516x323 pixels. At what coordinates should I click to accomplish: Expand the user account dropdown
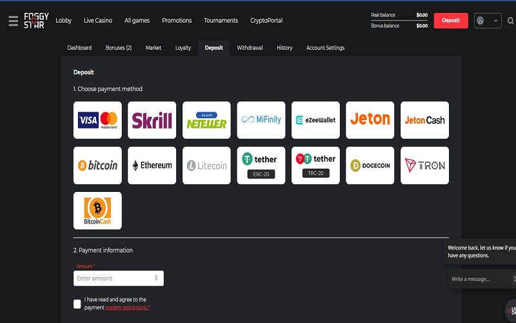pos(488,21)
